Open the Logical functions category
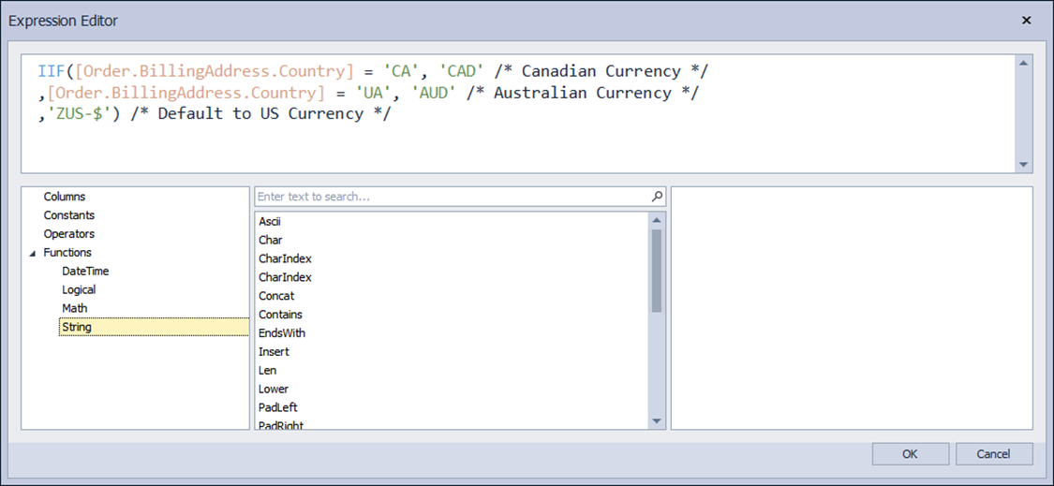 (79, 289)
